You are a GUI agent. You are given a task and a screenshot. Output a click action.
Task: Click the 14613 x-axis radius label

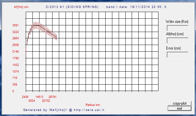pyautogui.click(x=39, y=97)
